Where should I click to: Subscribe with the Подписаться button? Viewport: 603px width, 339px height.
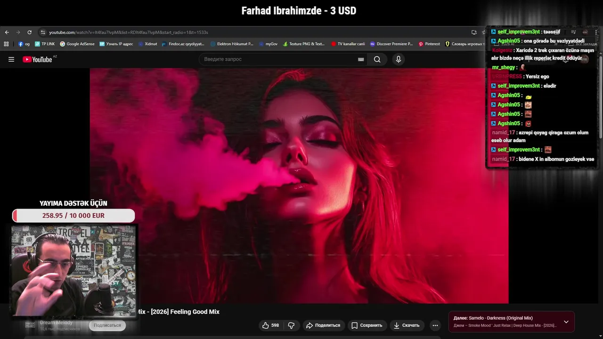pos(107,325)
